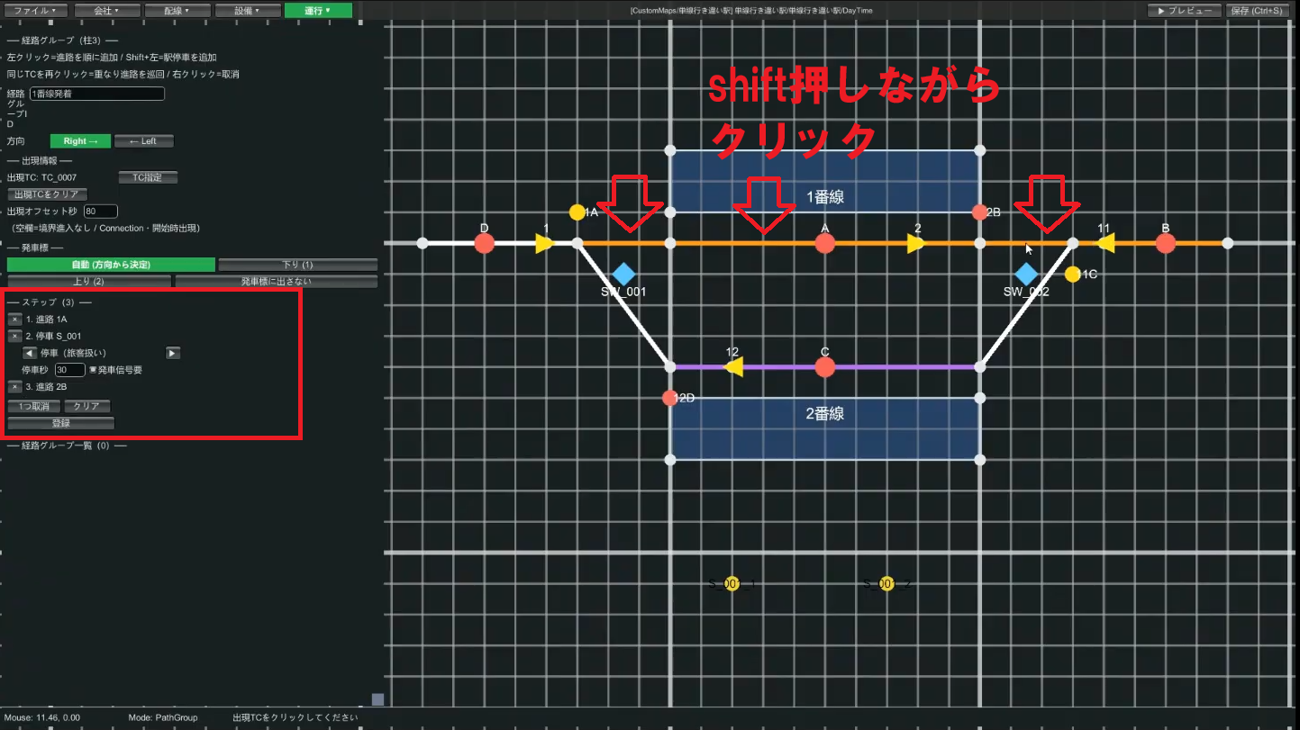Select yellow signal 12 on the purple track
The height and width of the screenshot is (730, 1300).
pyautogui.click(x=733, y=367)
